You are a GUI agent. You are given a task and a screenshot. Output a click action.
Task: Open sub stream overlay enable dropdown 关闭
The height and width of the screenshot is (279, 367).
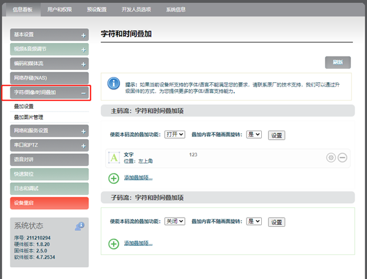pos(175,221)
